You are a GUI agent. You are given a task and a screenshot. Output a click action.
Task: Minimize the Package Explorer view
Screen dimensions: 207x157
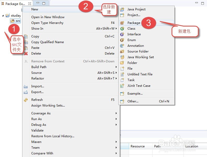coord(38,3)
